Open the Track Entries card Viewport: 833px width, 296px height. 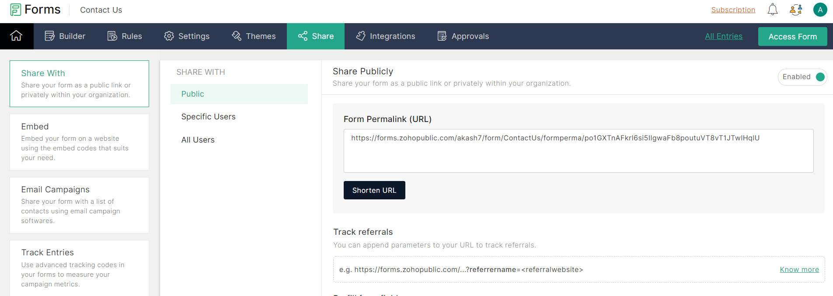[79, 268]
